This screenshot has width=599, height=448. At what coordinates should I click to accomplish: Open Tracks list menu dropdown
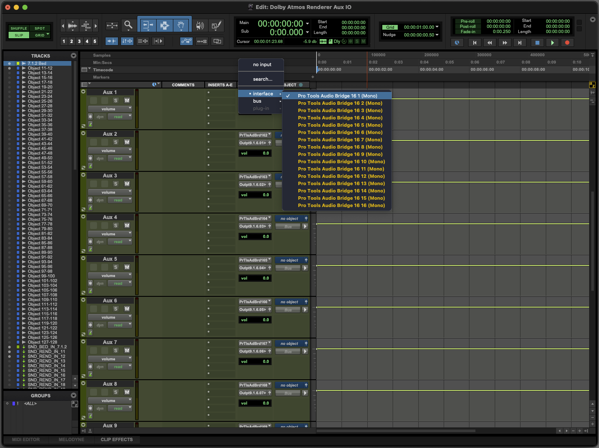click(x=73, y=56)
